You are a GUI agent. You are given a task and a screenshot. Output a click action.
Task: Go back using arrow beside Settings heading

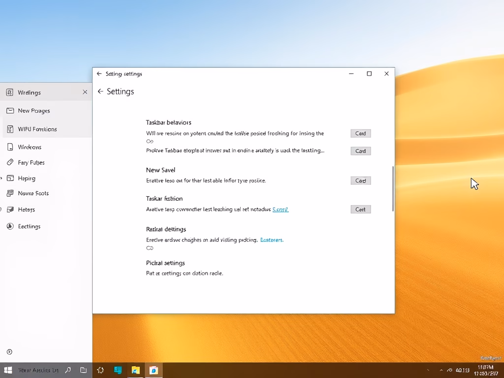tap(100, 92)
